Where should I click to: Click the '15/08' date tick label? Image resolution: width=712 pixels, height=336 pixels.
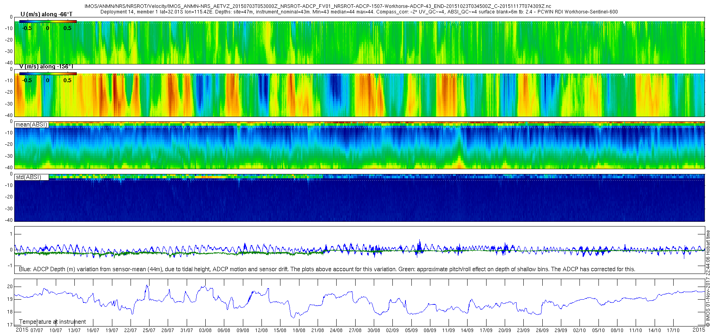pyautogui.click(x=280, y=330)
